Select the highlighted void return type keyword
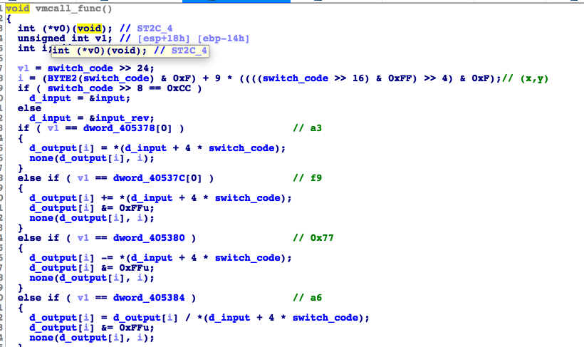The width and height of the screenshot is (584, 347). click(18, 9)
